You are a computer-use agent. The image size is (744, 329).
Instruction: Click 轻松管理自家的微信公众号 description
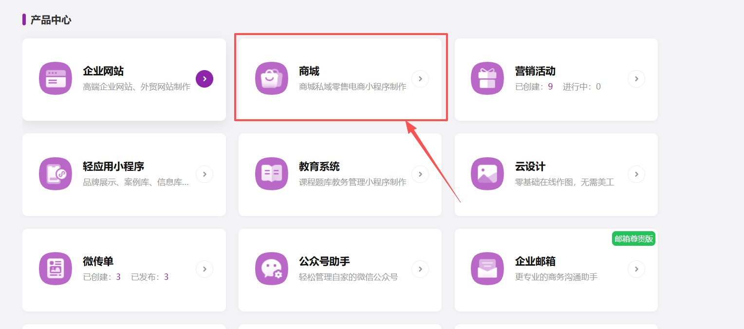click(x=349, y=277)
